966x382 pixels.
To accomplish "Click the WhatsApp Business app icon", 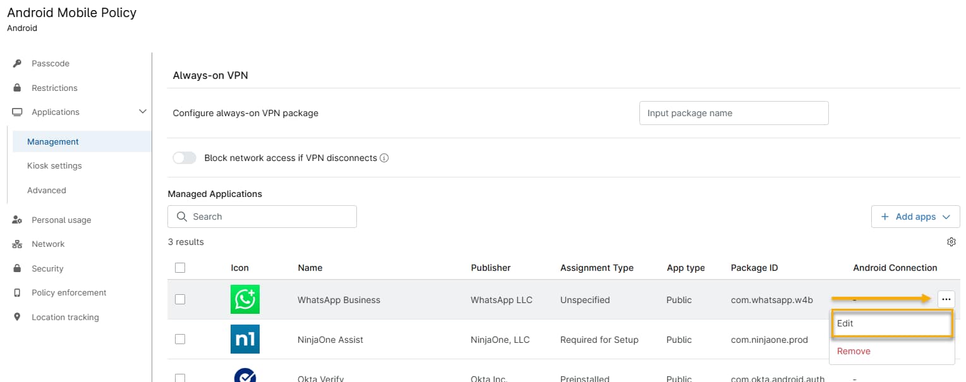I will pyautogui.click(x=245, y=299).
